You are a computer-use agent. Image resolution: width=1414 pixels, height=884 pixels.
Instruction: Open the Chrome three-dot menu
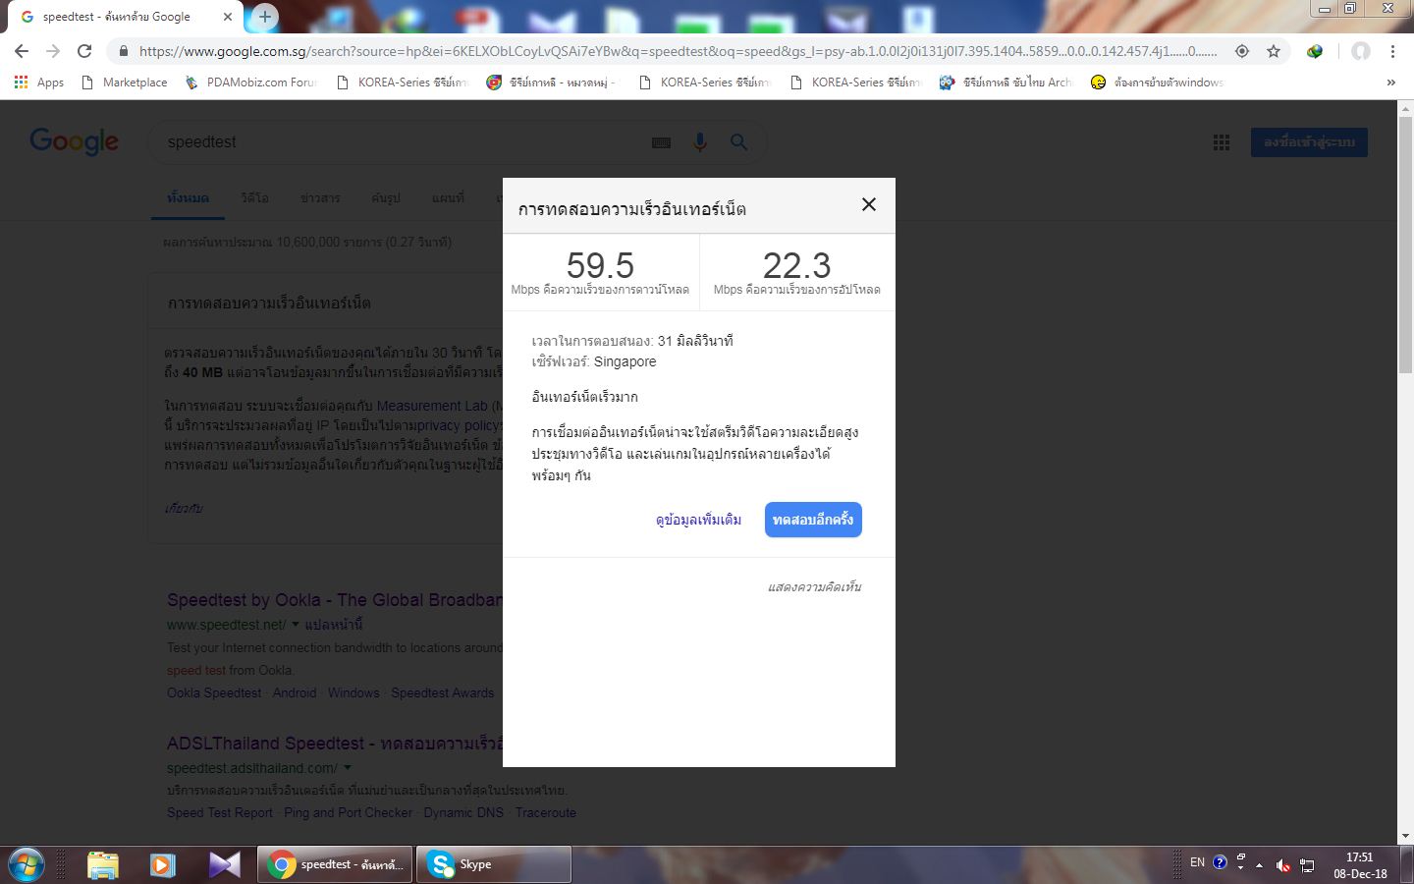pos(1392,51)
